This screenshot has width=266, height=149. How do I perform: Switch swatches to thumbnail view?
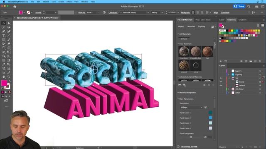[263, 25]
